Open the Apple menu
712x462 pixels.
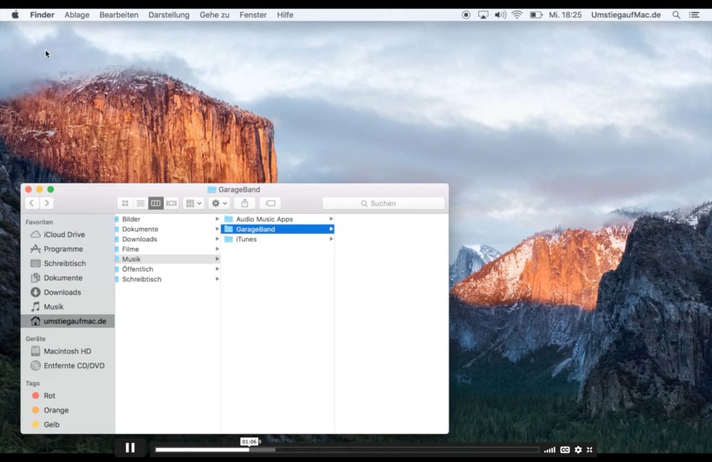tap(15, 15)
